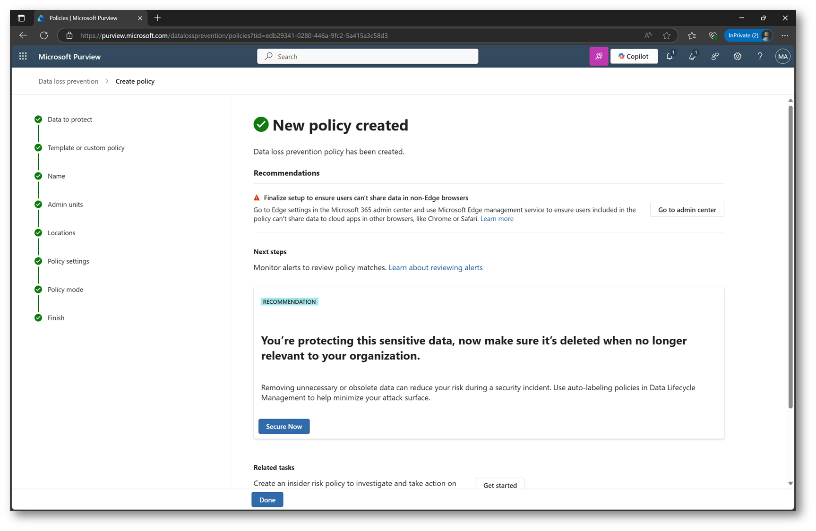This screenshot has width=816, height=531.
Task: Toggle Read aloud icon in address bar
Action: pos(648,35)
